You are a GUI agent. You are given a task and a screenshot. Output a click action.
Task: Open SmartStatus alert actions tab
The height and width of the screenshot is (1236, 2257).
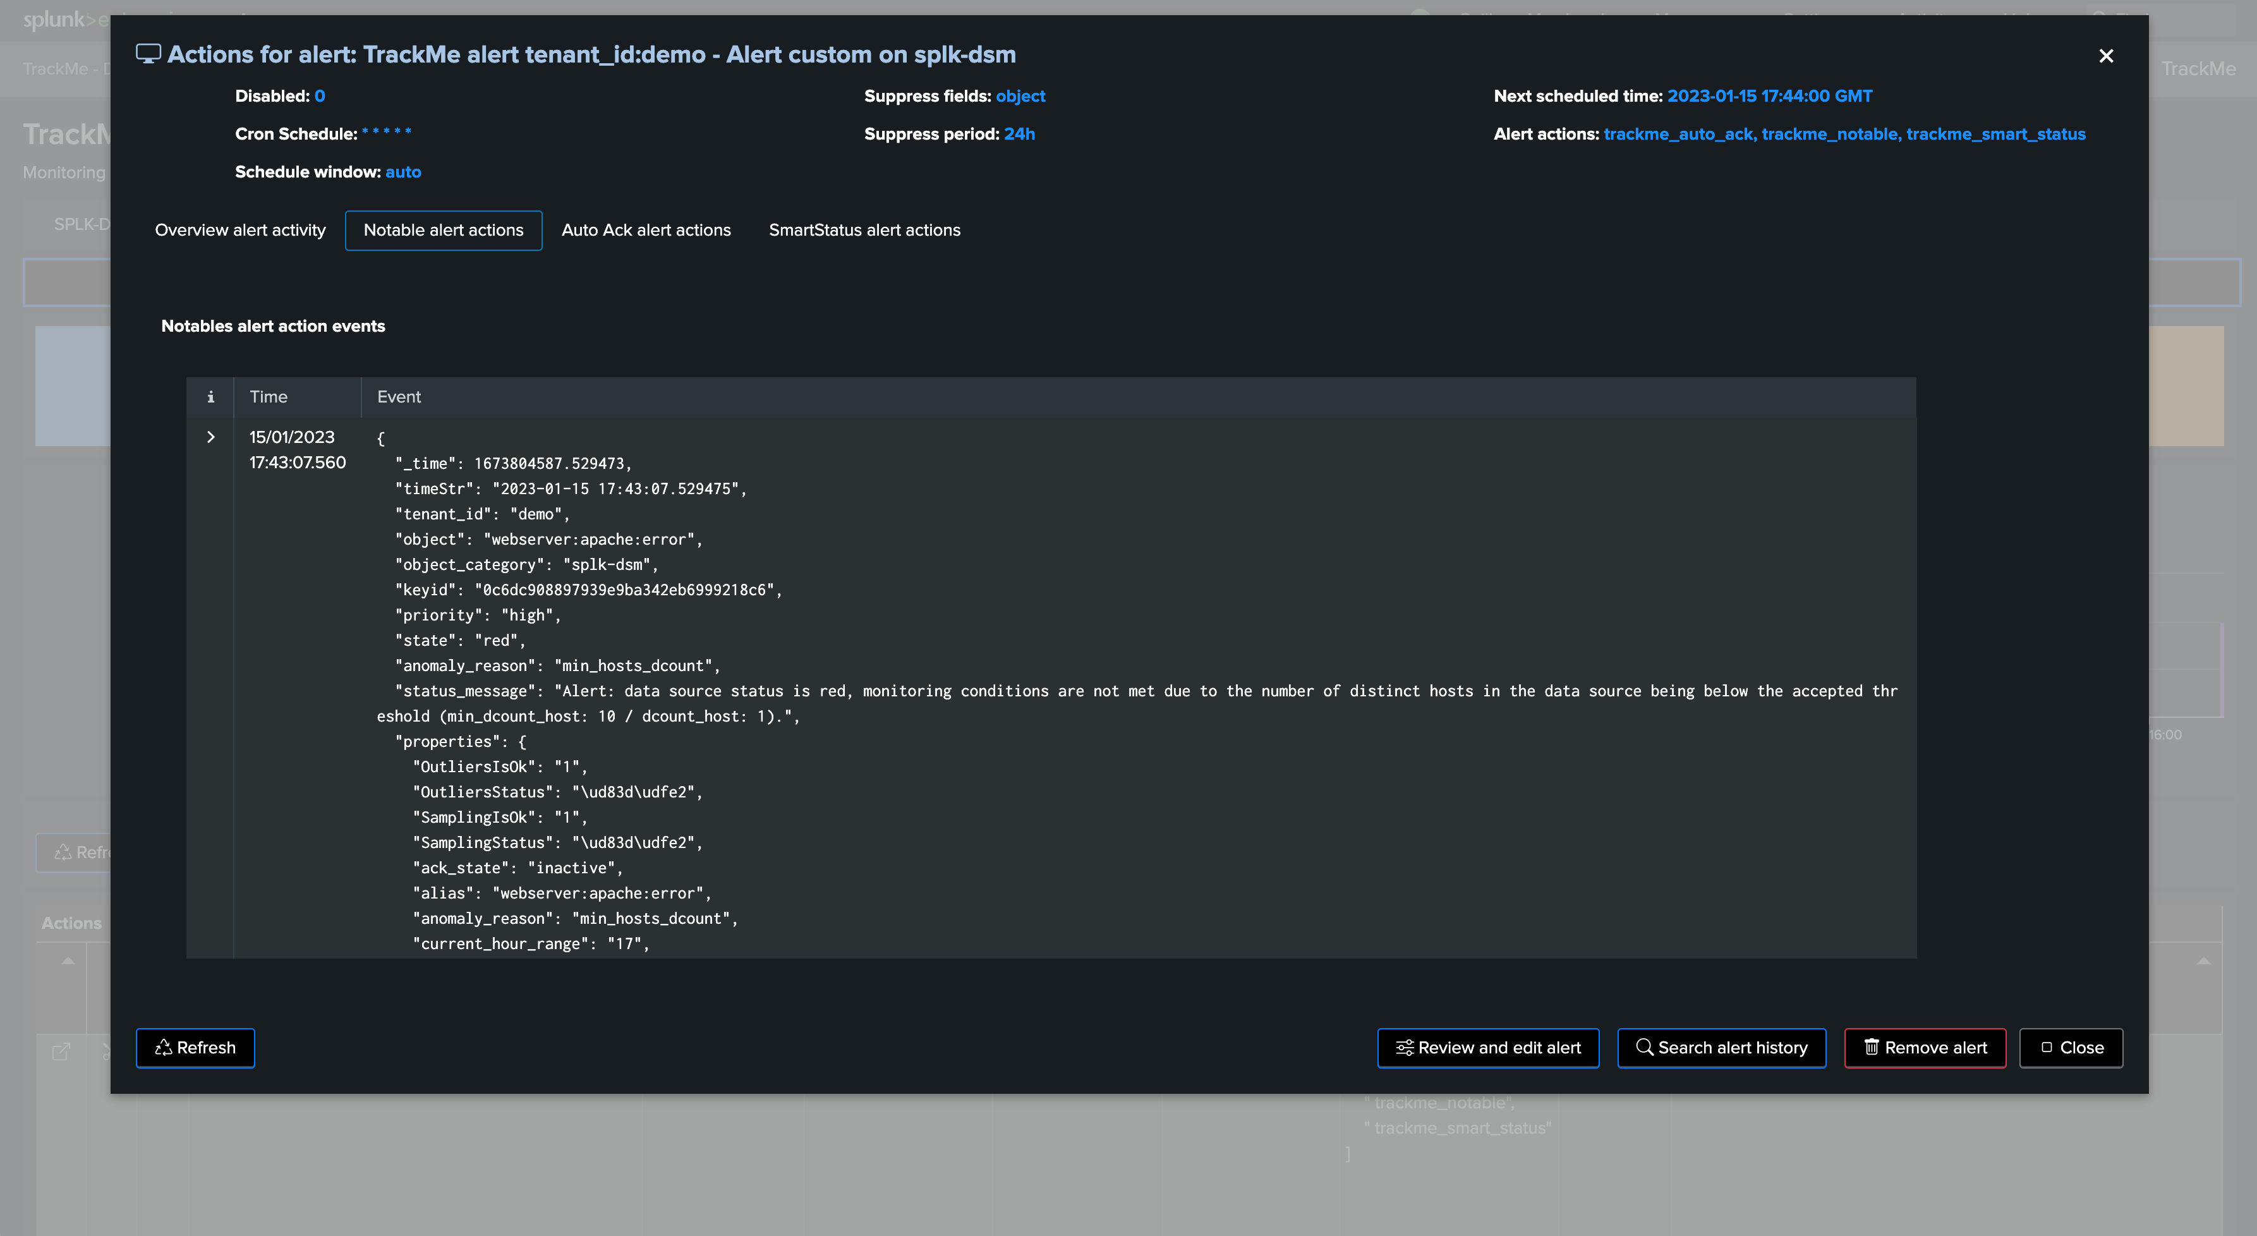click(x=864, y=231)
